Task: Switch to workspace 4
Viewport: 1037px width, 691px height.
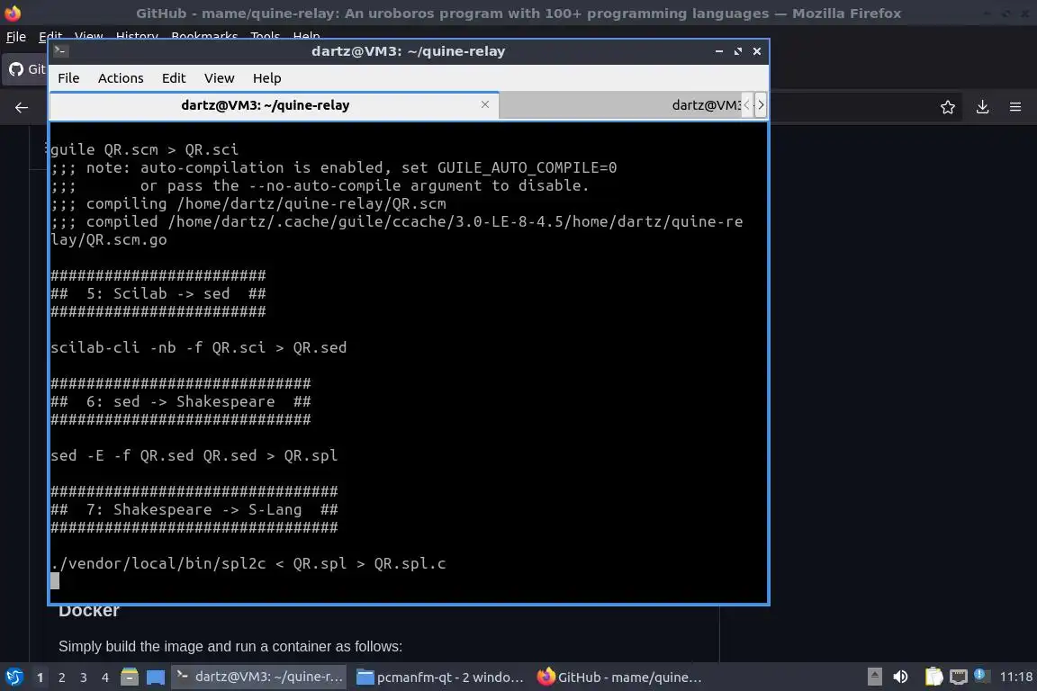Action: tap(105, 678)
